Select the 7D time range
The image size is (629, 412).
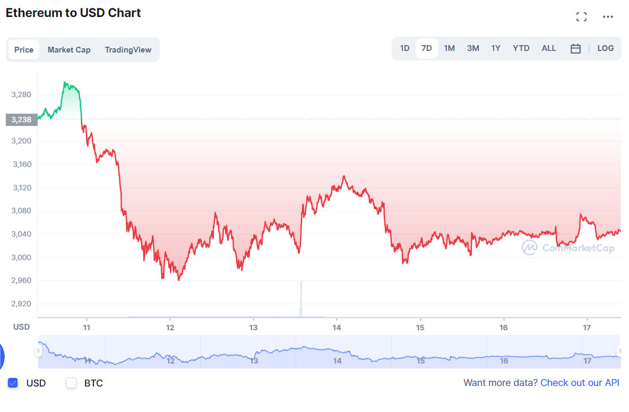[426, 48]
